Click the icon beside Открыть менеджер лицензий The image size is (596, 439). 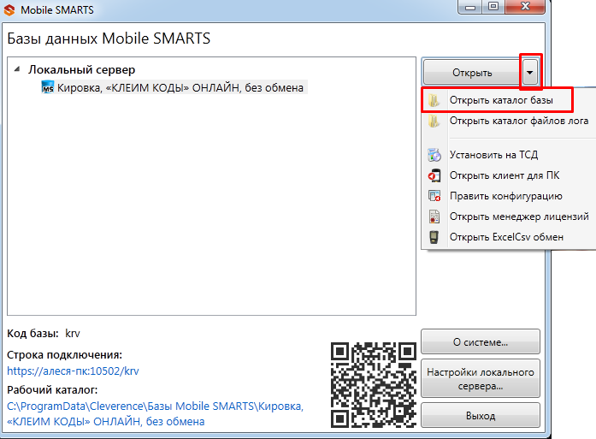click(434, 217)
